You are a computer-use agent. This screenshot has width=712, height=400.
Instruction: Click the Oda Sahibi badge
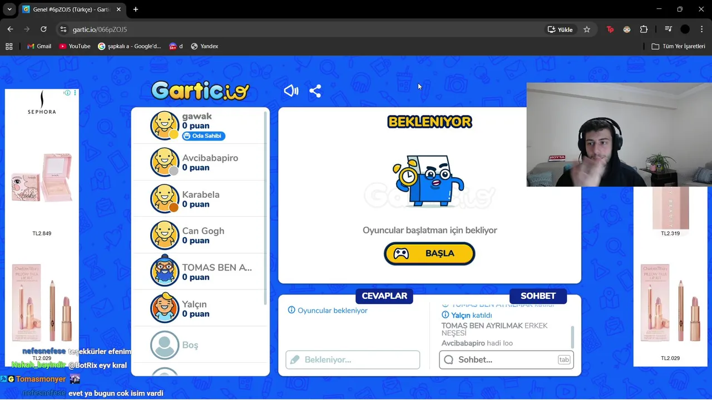(x=204, y=136)
